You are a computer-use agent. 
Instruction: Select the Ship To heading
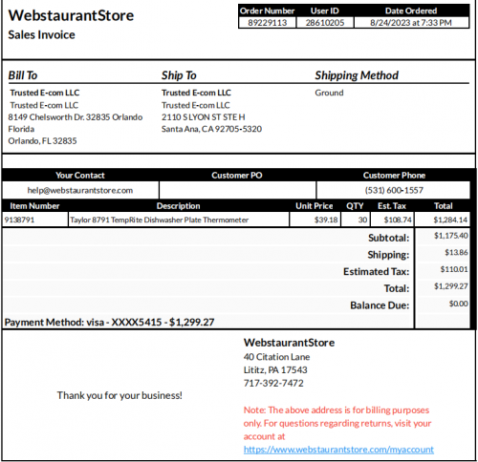[x=179, y=75]
